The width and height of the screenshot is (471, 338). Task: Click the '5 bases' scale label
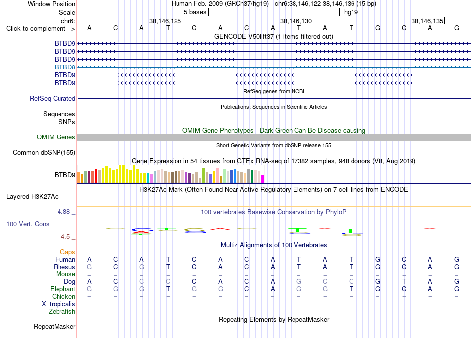(195, 12)
